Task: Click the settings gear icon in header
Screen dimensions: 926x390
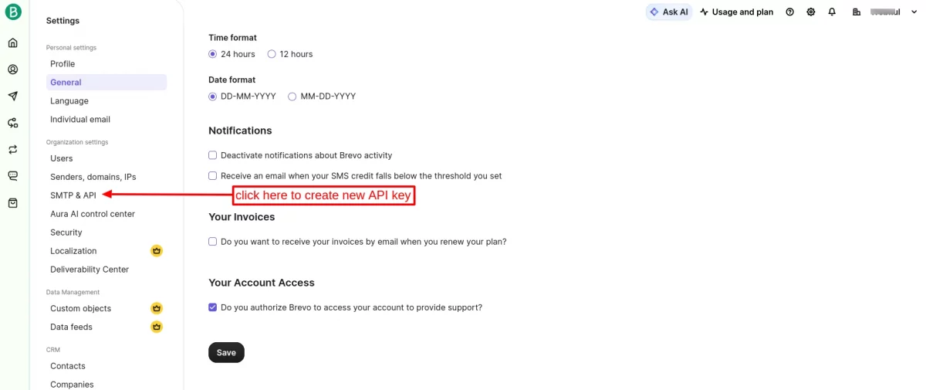Action: coord(811,12)
